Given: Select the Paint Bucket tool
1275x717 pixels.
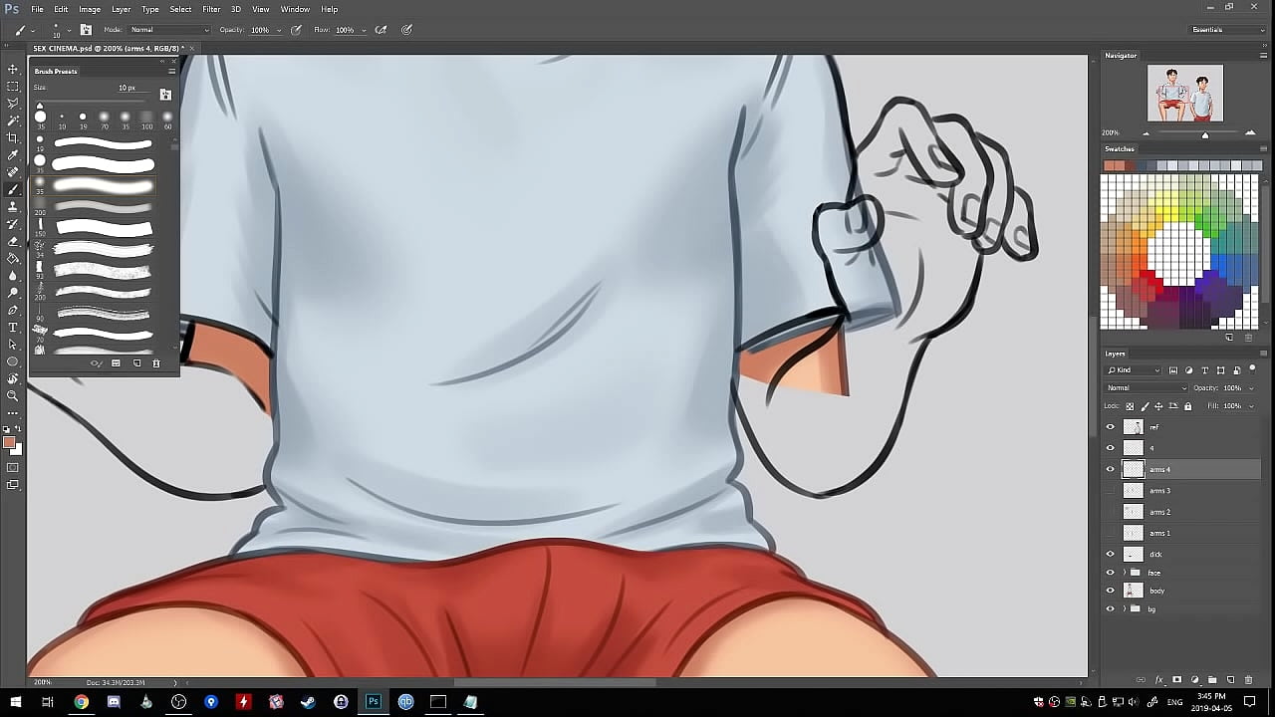Looking at the screenshot, I should (x=13, y=258).
